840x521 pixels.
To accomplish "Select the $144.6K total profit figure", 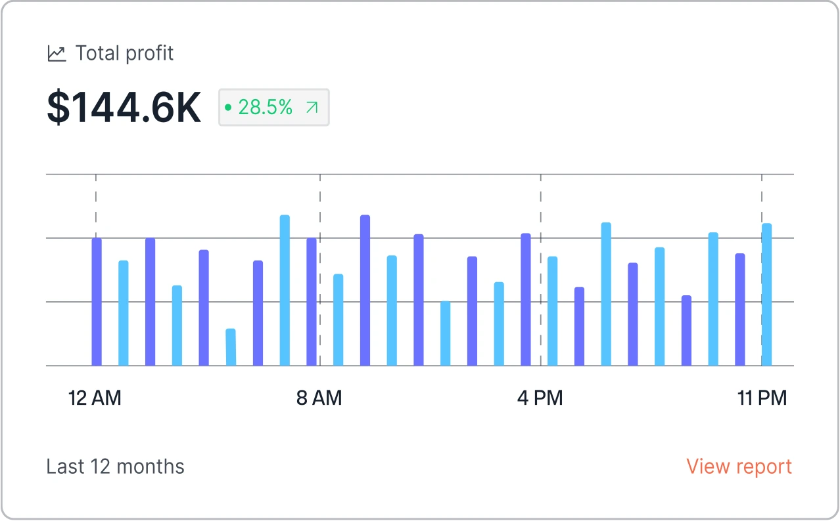I will tap(124, 108).
